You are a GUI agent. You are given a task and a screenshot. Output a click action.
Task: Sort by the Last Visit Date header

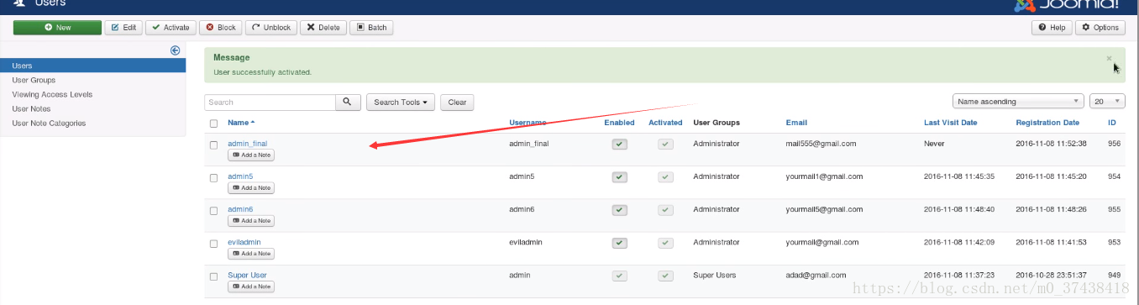(x=950, y=123)
